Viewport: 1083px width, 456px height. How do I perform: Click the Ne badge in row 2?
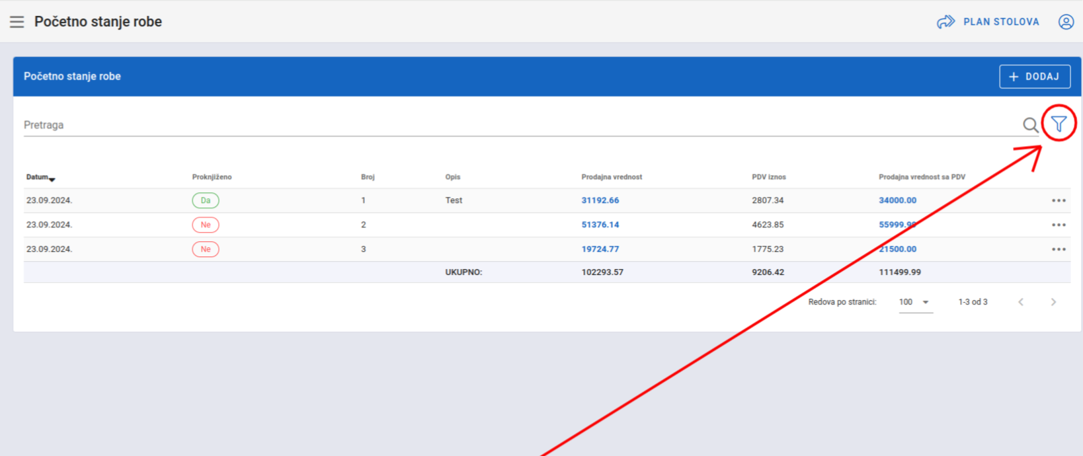[x=206, y=225]
